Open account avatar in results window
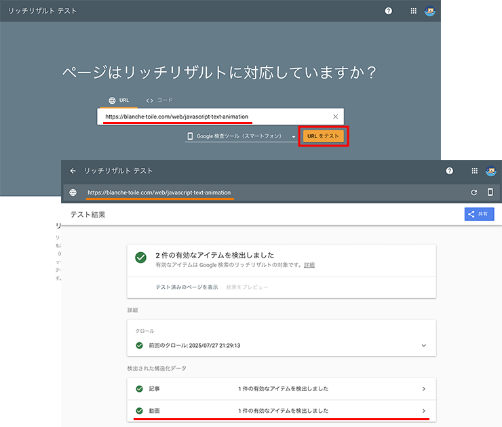This screenshot has height=427, width=502. coord(490,171)
